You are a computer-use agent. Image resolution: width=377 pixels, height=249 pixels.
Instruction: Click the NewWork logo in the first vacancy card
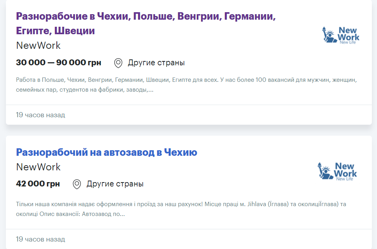341,35
